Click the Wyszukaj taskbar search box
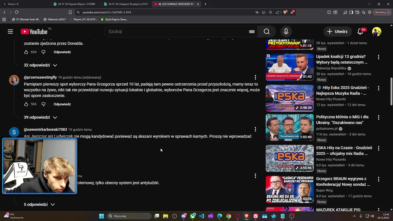393x221 pixels. point(130,216)
